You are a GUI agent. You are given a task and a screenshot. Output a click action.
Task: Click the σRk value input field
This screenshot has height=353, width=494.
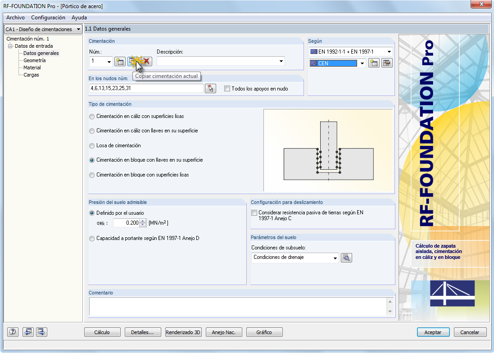point(127,223)
